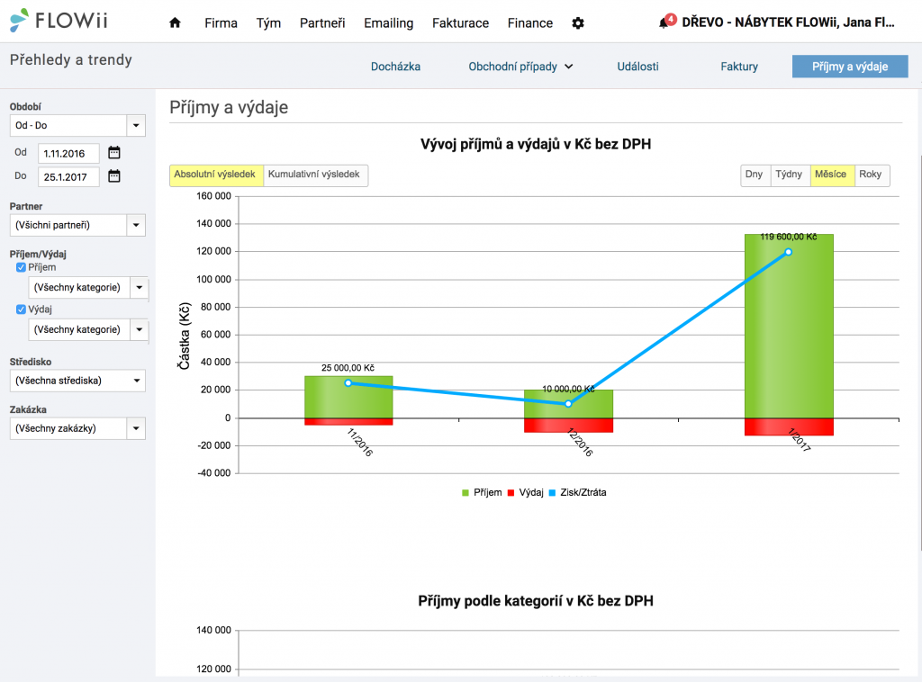Open Příjem category dropdown

click(88, 287)
